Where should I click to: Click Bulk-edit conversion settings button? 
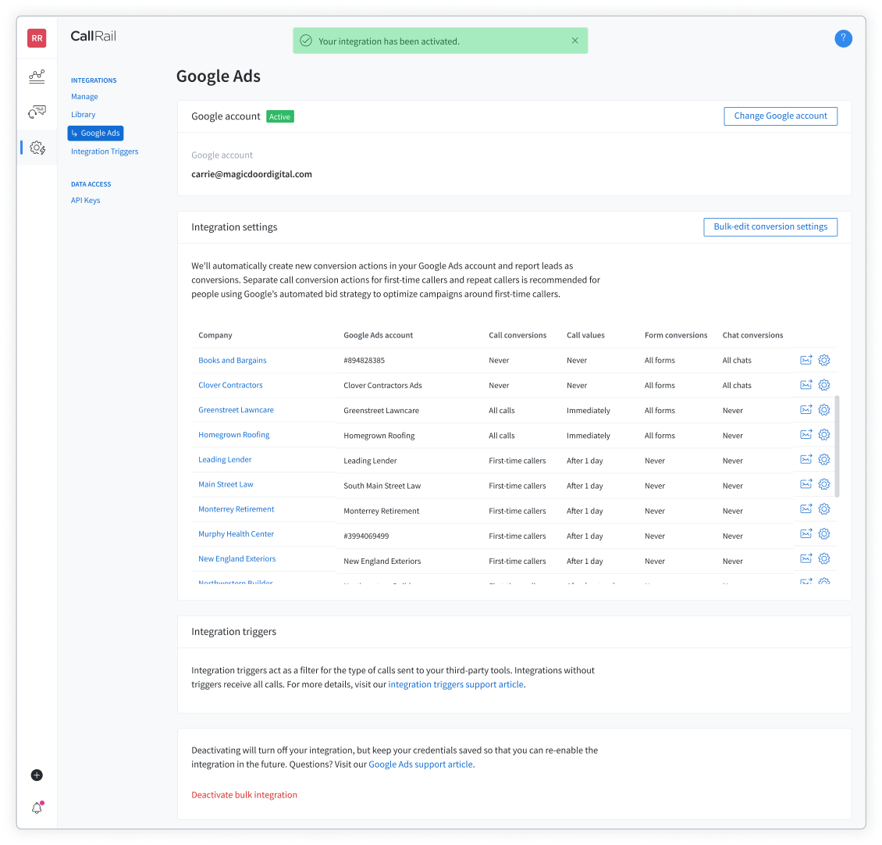pyautogui.click(x=770, y=227)
